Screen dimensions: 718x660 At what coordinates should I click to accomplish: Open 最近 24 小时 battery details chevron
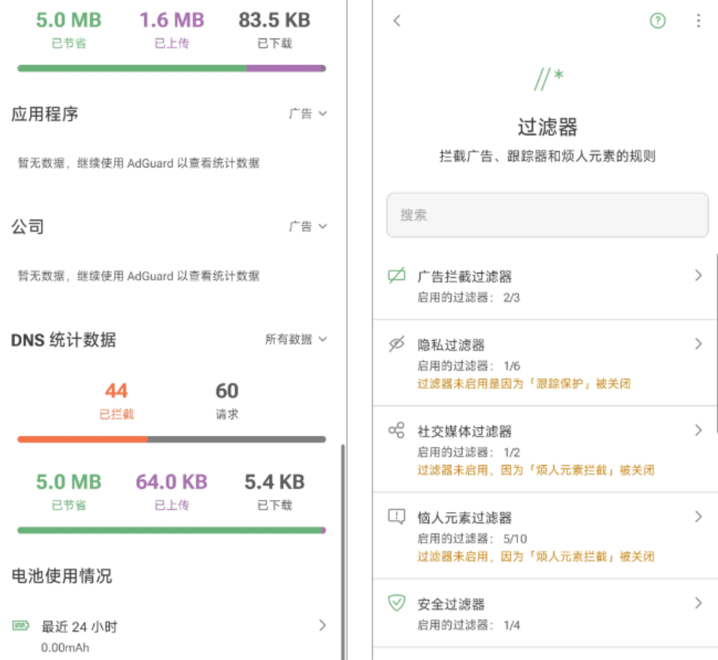[x=322, y=625]
